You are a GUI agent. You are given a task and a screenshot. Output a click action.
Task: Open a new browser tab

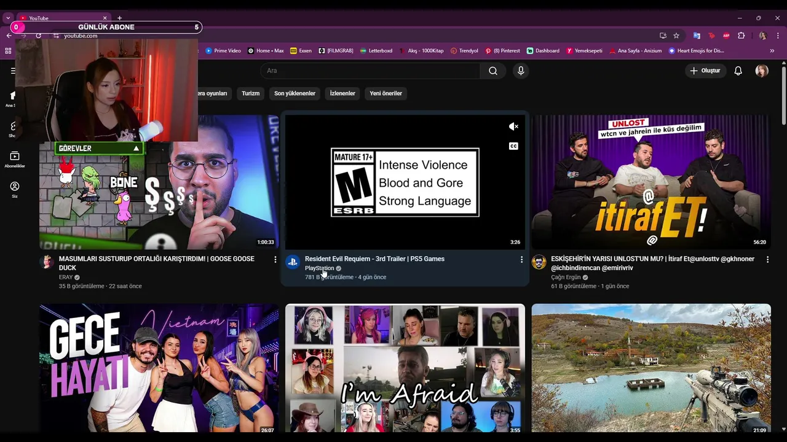point(119,18)
